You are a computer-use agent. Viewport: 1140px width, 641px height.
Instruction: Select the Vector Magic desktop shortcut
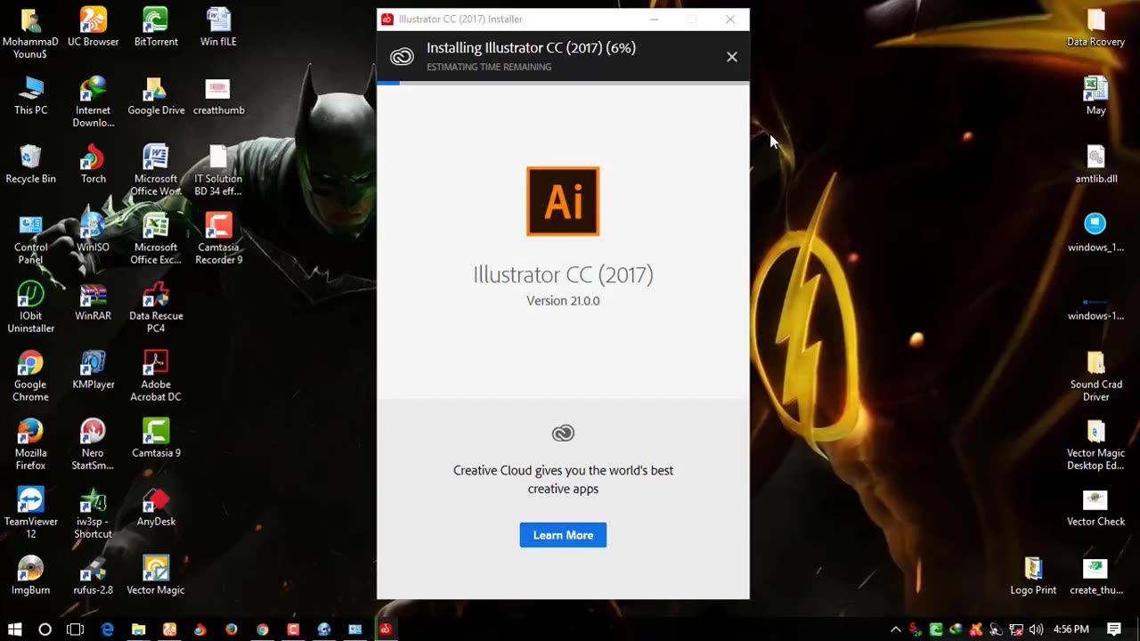[x=156, y=576]
